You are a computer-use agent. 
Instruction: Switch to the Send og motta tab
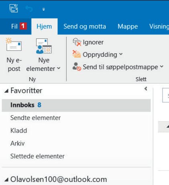pyautogui.click(x=85, y=26)
